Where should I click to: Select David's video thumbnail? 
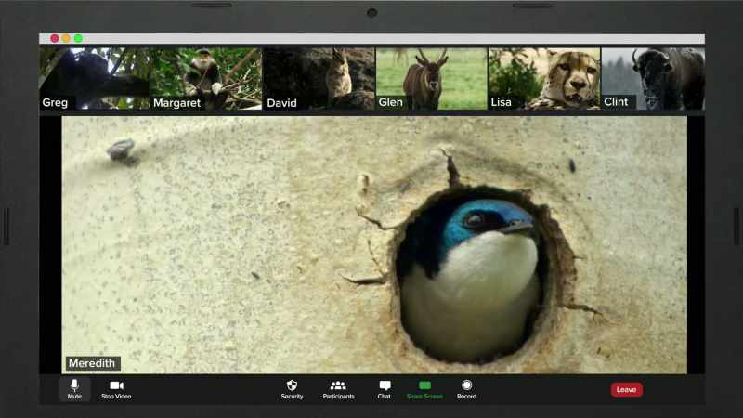(x=319, y=79)
